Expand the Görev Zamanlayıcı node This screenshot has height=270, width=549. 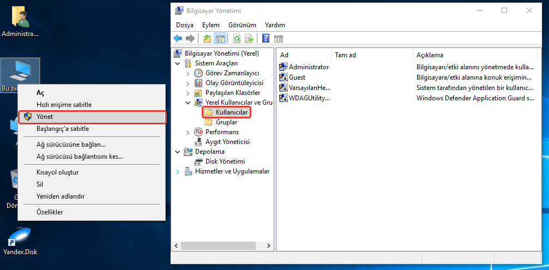click(188, 73)
